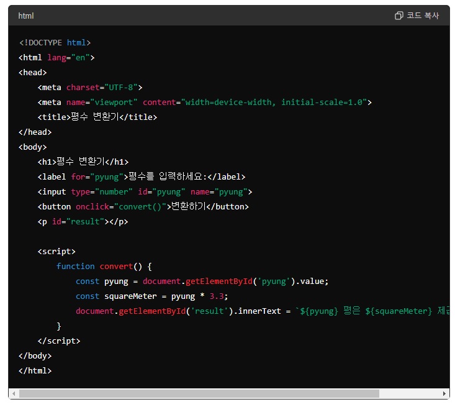
Task: Click the closing </body> tag
Action: coord(35,356)
